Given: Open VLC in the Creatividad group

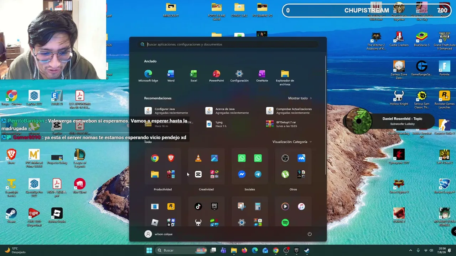Looking at the screenshot, I should point(198,158).
